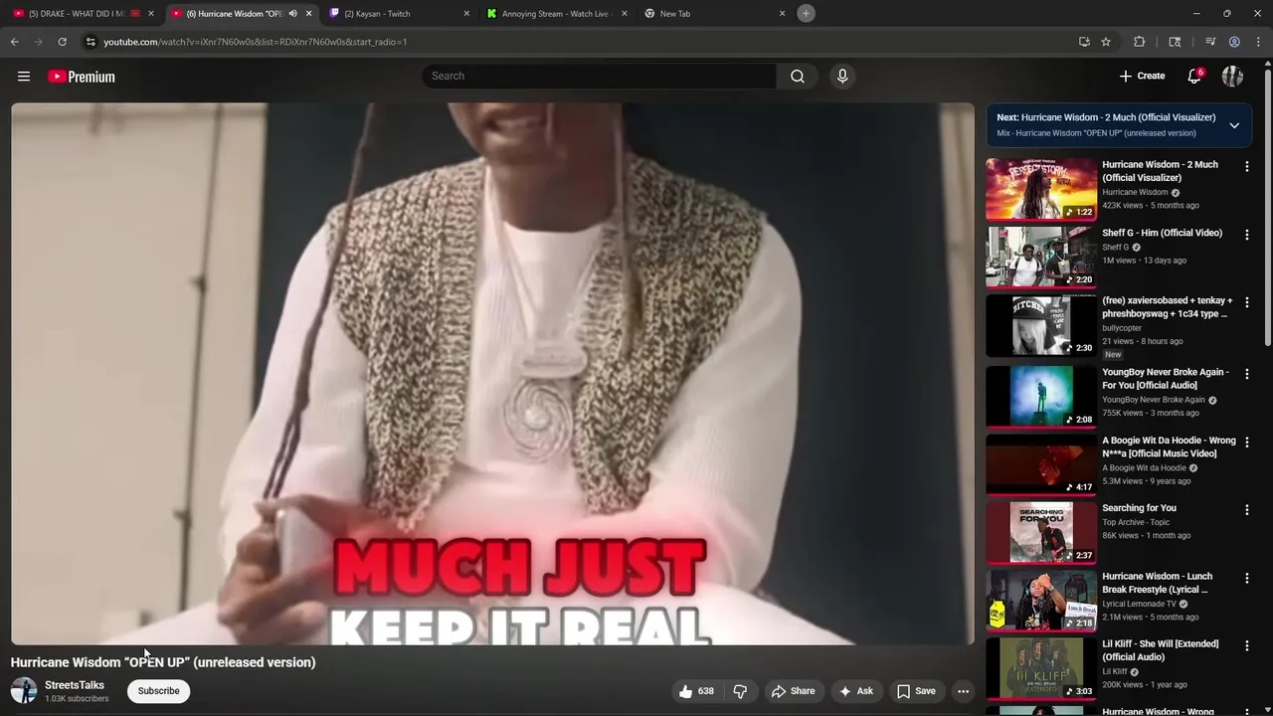
Task: Collapse the mix playlist panel chevron
Action: [1234, 125]
